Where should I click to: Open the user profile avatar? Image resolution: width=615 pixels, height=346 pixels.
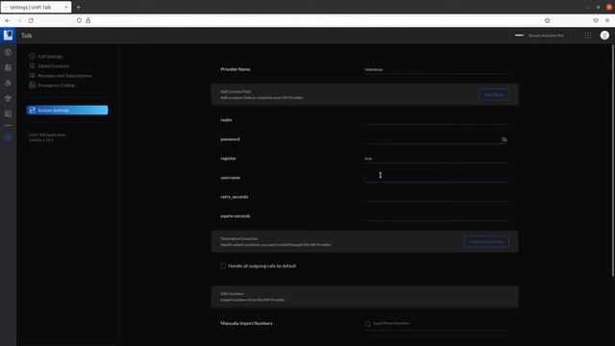click(604, 36)
